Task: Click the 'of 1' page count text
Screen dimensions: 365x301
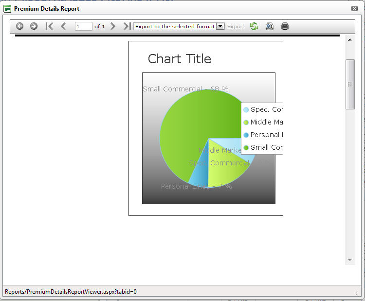Action: tap(100, 27)
